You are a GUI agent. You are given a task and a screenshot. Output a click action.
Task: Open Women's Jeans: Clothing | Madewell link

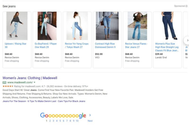(x=30, y=78)
